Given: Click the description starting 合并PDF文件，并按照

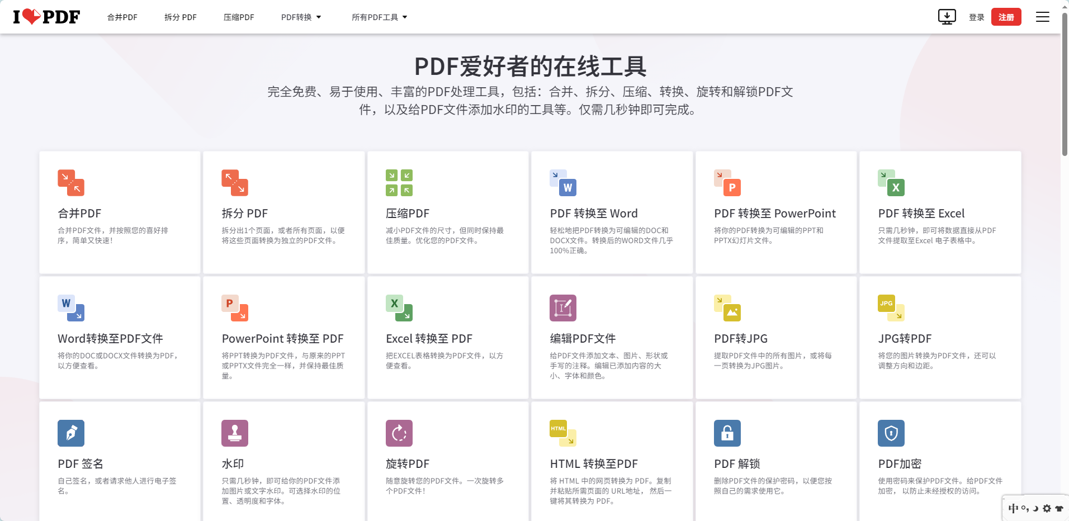Looking at the screenshot, I should pos(113,235).
